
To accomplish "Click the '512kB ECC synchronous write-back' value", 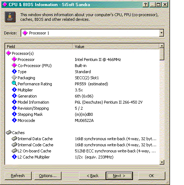I will point(115,151).
